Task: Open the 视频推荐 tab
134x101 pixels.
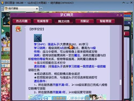Action: [43, 21]
